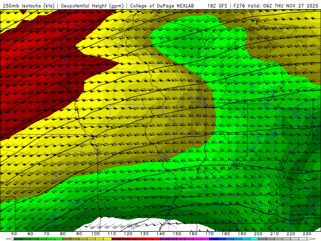The width and height of the screenshot is (321, 241).
Task: Click the '250mb Isotachs (kts)' title text
Action: pyautogui.click(x=28, y=6)
